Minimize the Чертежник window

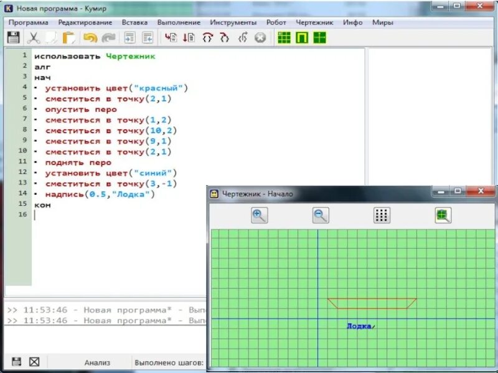[441, 191]
